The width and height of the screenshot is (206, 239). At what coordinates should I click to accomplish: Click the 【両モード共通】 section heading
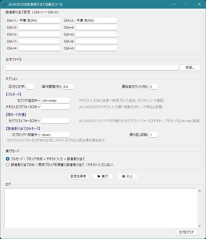coord(16,114)
